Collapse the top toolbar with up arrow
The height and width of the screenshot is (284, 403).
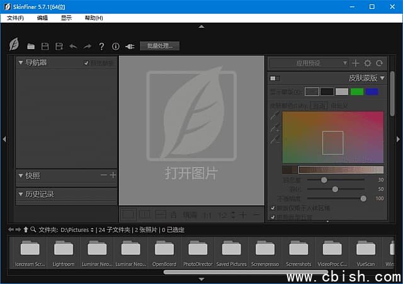click(x=201, y=26)
